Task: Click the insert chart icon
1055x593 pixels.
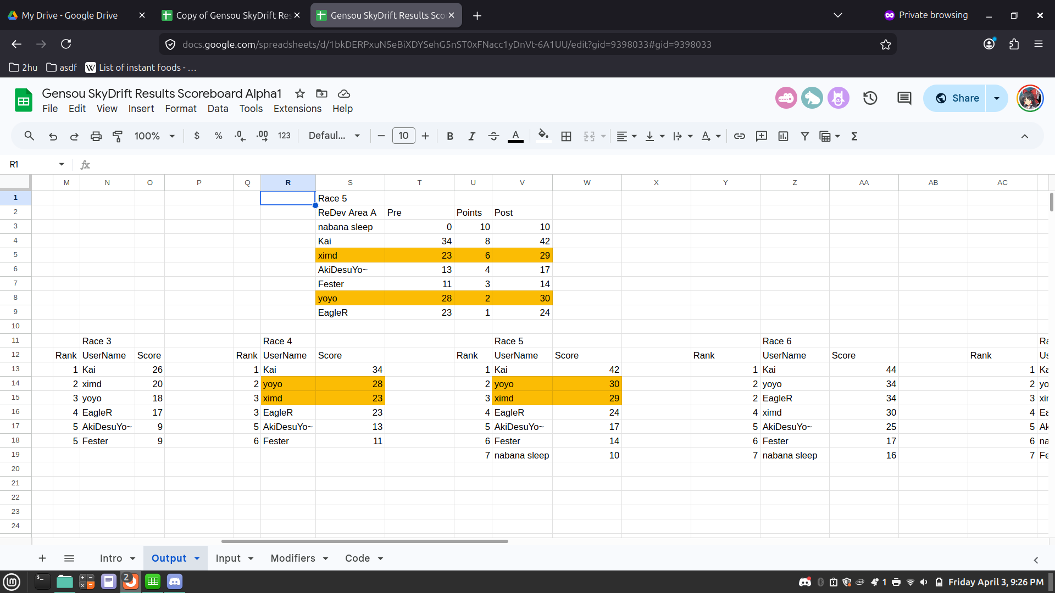Action: [x=783, y=136]
